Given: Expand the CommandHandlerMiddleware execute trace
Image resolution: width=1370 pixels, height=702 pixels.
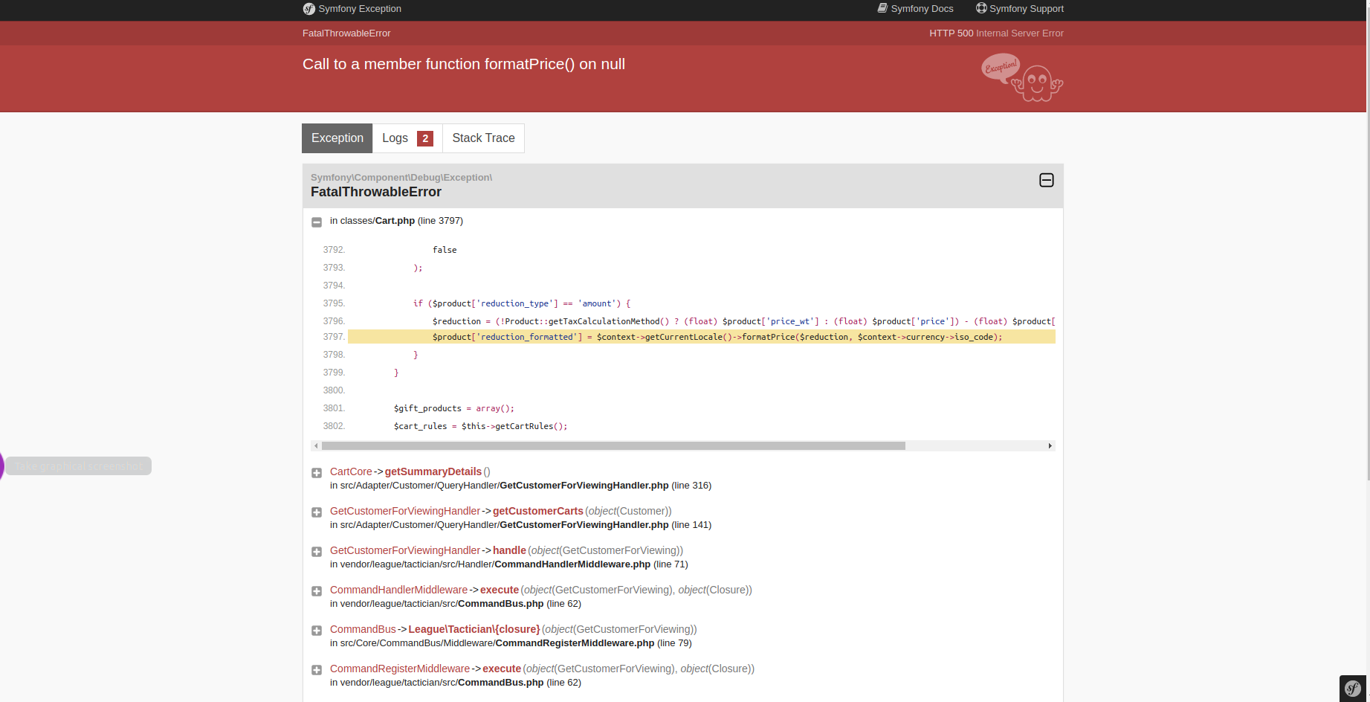Looking at the screenshot, I should pyautogui.click(x=317, y=590).
